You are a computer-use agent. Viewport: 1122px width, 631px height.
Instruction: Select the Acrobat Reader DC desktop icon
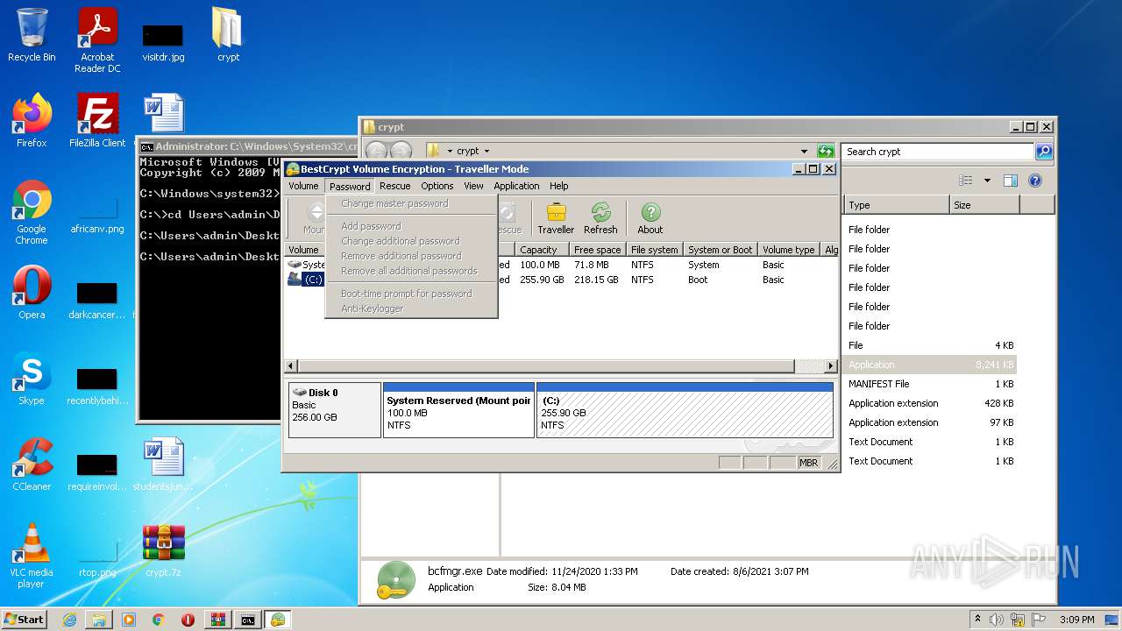point(97,41)
